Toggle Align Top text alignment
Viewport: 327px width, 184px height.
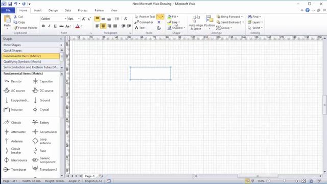tap(97, 18)
